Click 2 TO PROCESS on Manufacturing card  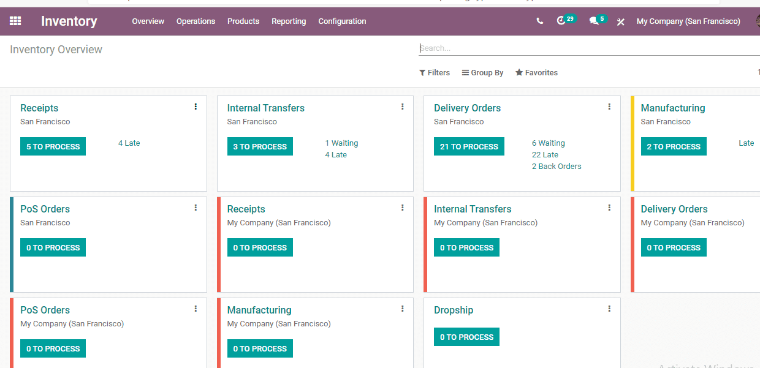point(674,146)
